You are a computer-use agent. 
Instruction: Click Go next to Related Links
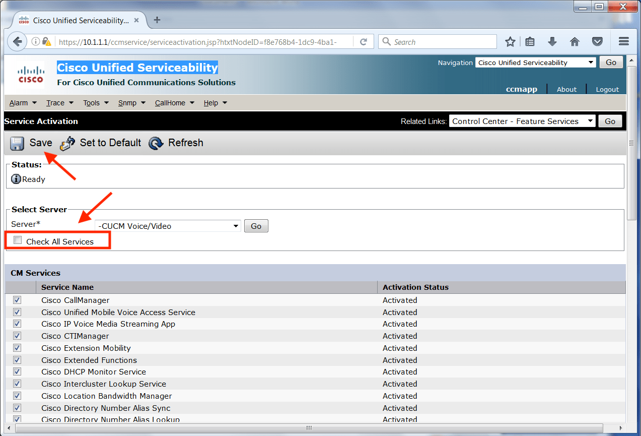coord(610,121)
